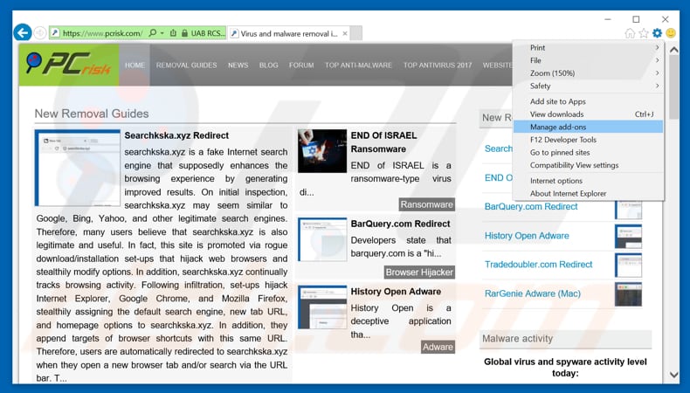Click UAB RCS security certificate label
Viewport: 690px width, 393px height.
[x=208, y=33]
